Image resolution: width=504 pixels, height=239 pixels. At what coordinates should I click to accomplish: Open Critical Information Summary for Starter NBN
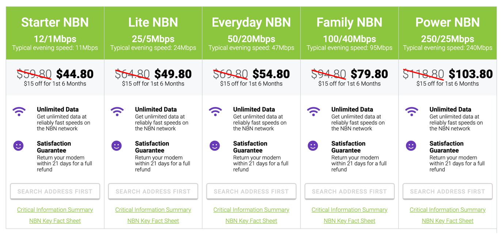tap(55, 209)
